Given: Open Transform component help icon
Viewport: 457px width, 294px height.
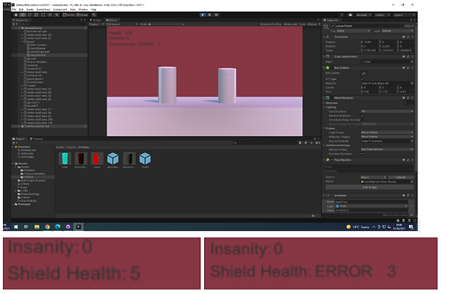Looking at the screenshot, I should click(404, 37).
